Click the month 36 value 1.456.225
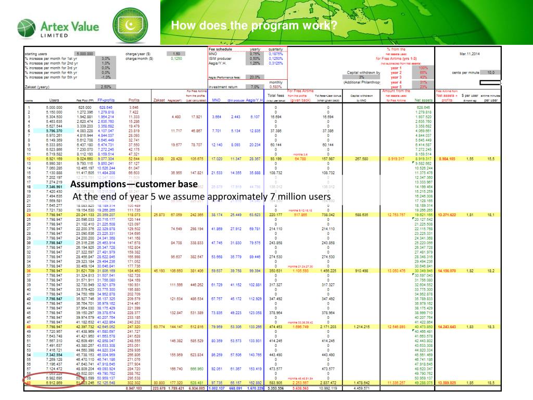Screen dimensions: 533x400 (x=328, y=271)
